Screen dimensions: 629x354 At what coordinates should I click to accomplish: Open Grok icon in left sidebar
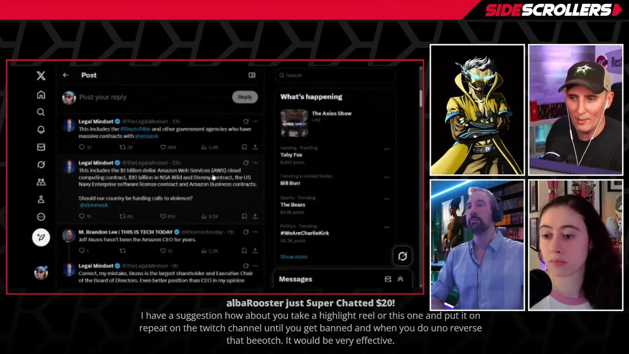pyautogui.click(x=41, y=164)
